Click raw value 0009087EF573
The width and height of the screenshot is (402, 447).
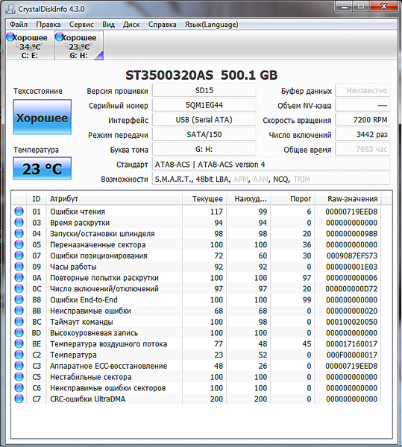(352, 256)
